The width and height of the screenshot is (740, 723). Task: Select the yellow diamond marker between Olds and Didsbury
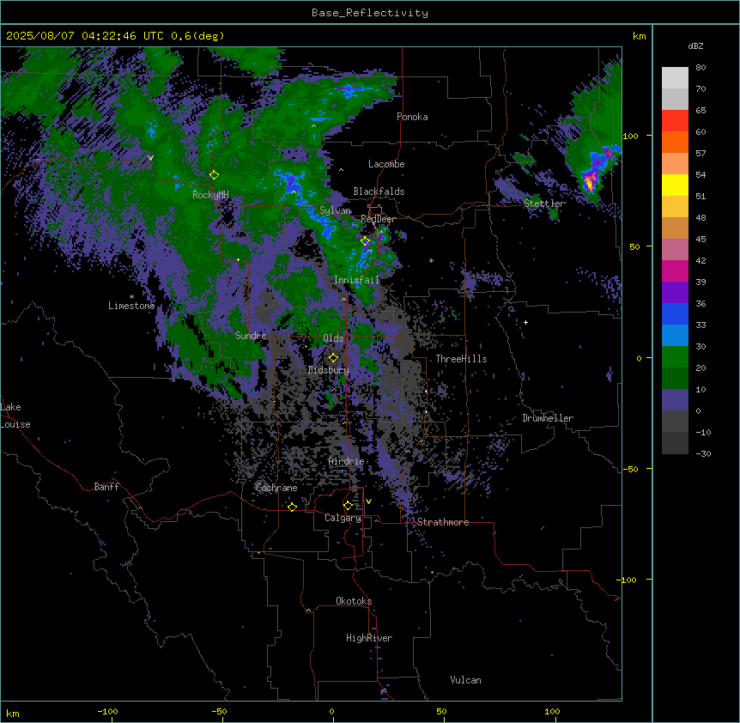pos(333,358)
